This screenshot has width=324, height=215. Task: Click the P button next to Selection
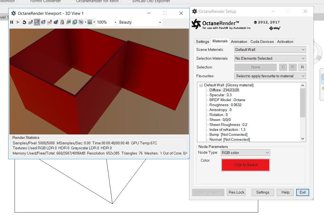pos(293,67)
